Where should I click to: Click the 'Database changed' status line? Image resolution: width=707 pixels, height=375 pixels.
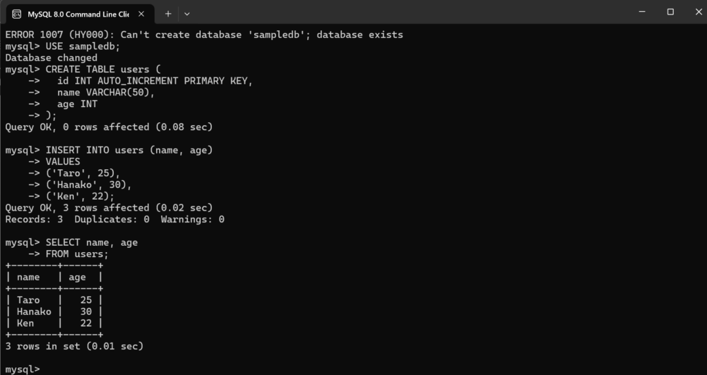(x=51, y=58)
